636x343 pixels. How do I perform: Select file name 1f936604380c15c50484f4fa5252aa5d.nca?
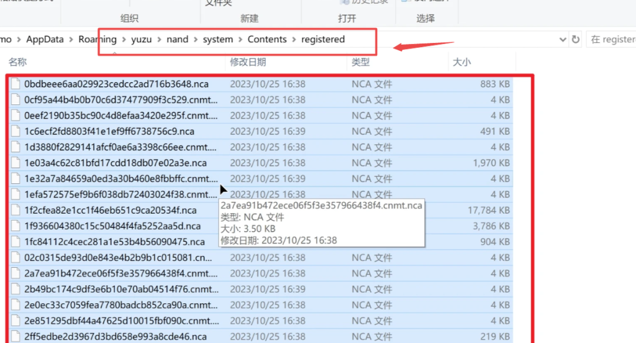point(112,226)
